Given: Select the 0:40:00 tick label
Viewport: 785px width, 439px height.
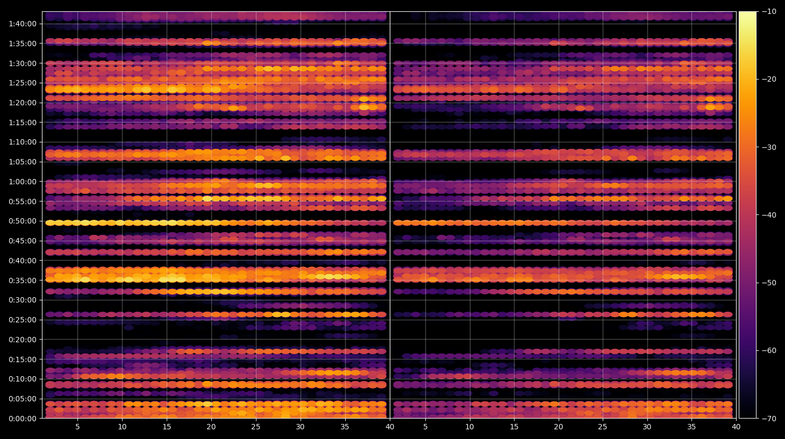Looking at the screenshot, I should (x=23, y=261).
